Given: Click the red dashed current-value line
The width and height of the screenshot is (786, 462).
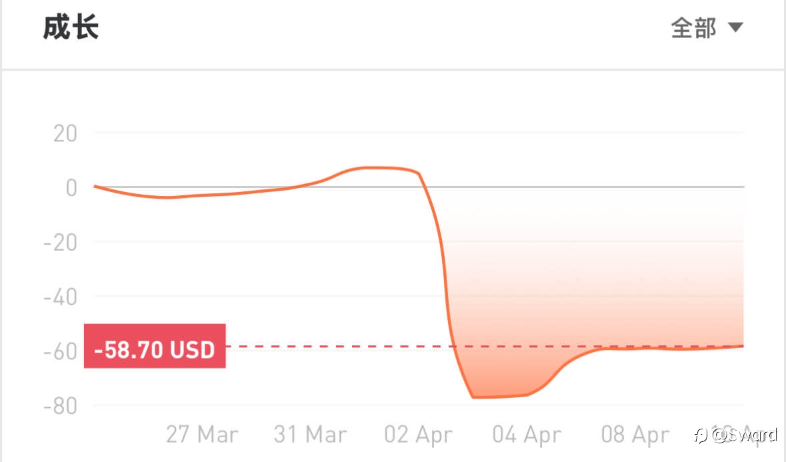Looking at the screenshot, I should (484, 346).
